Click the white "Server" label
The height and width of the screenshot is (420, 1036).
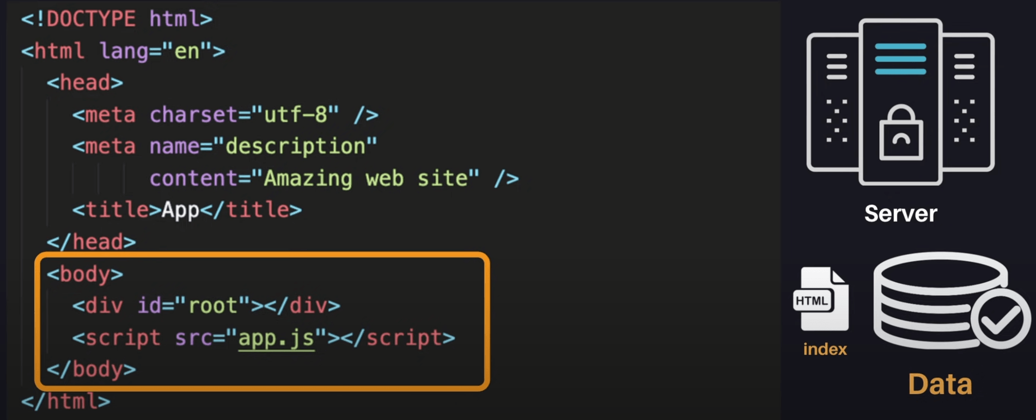[x=900, y=214]
